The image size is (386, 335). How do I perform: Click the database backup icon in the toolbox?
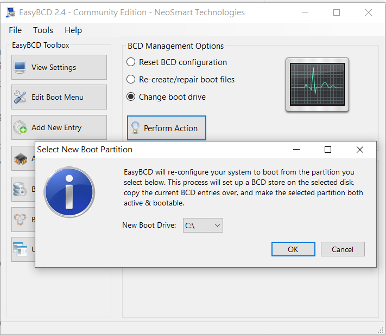20,189
